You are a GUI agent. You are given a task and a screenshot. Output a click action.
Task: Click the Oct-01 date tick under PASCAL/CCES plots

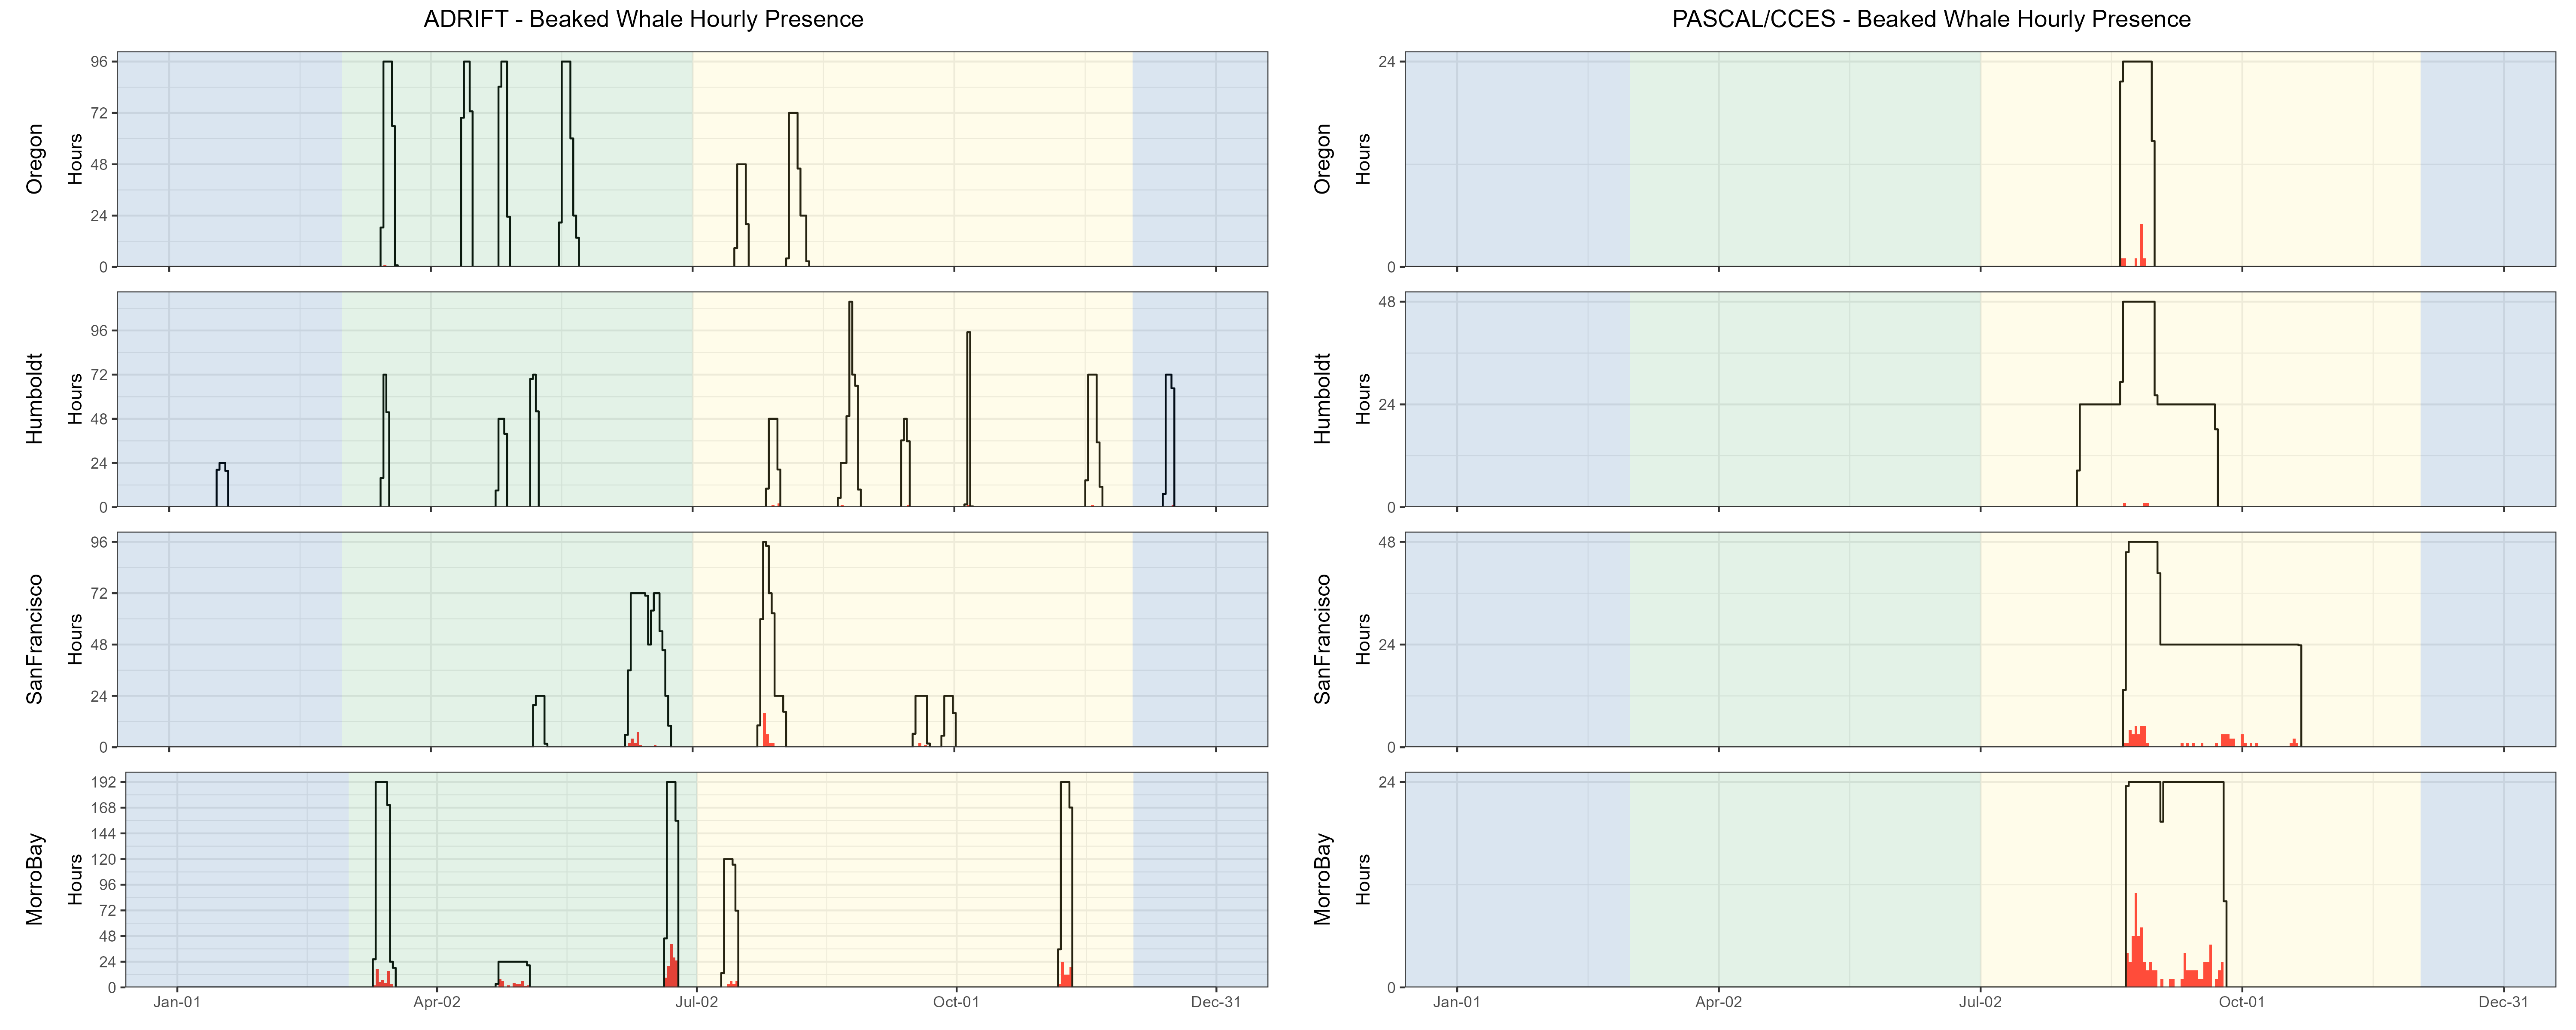(2242, 1002)
